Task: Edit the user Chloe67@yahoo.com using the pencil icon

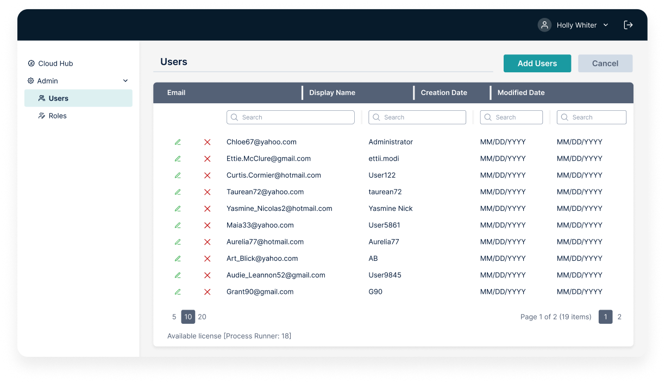Action: [178, 142]
